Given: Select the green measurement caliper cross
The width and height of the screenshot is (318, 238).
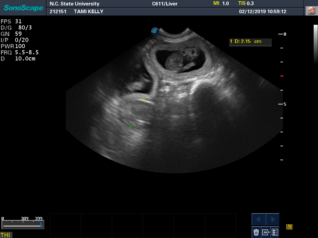Looking at the screenshot, I should pyautogui.click(x=130, y=127).
